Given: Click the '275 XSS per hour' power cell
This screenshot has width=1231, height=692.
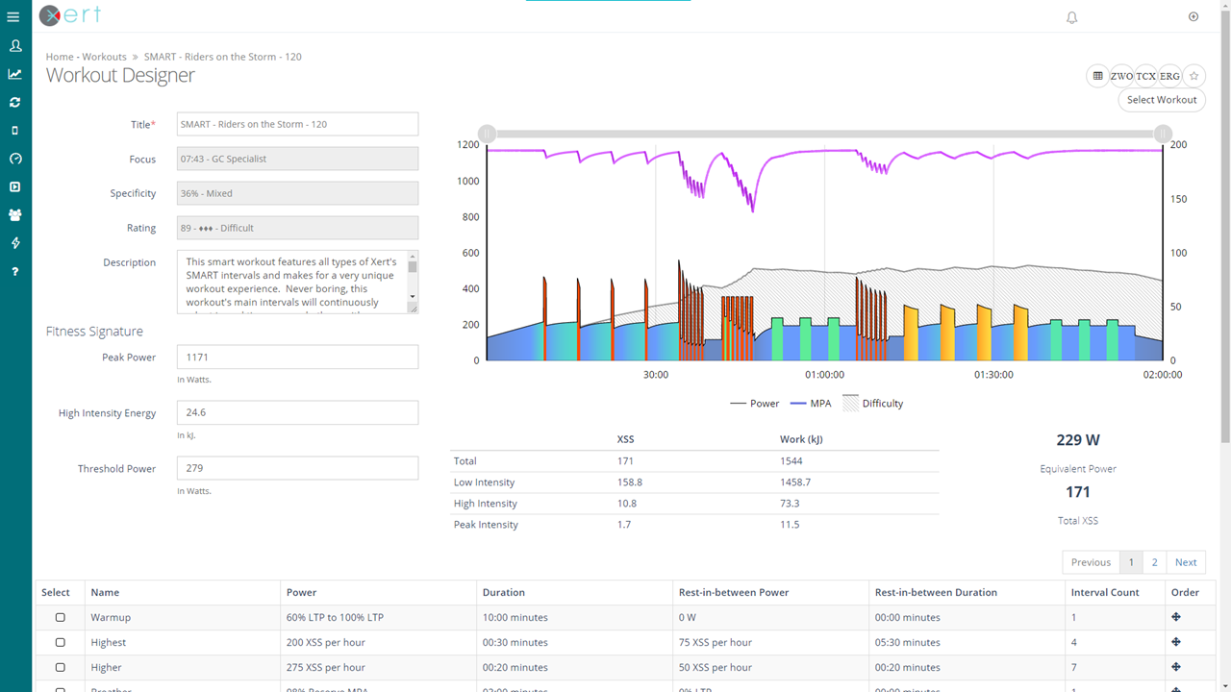Looking at the screenshot, I should (x=379, y=667).
